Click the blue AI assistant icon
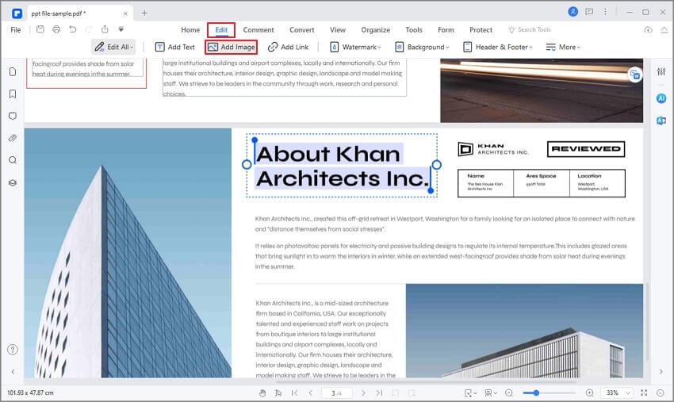This screenshot has width=674, height=402. pyautogui.click(x=661, y=98)
